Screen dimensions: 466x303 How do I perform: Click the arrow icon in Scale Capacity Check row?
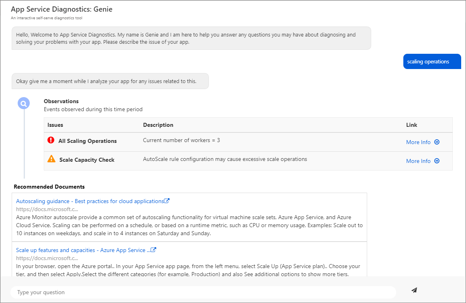437,161
